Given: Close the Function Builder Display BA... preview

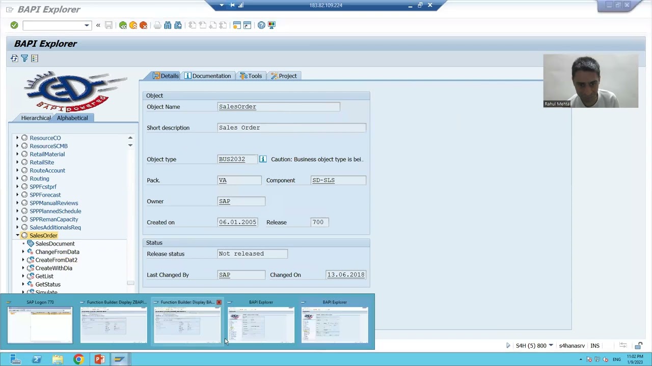Looking at the screenshot, I should (219, 302).
